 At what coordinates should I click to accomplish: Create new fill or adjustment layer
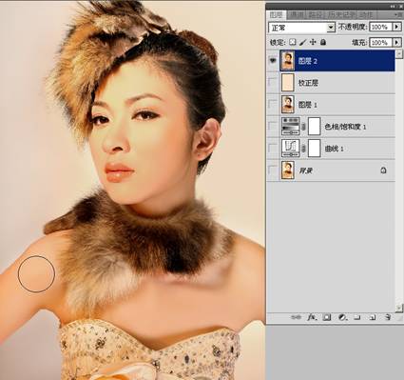click(342, 317)
